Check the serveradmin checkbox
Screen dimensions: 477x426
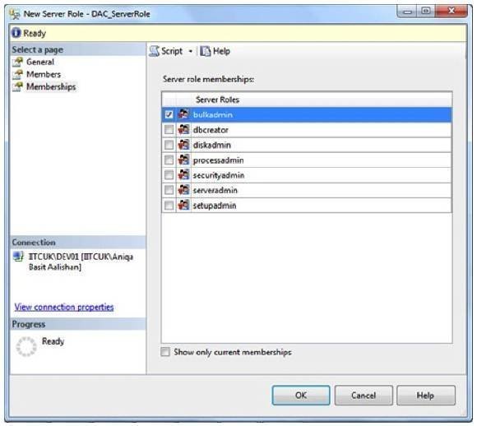(x=169, y=190)
